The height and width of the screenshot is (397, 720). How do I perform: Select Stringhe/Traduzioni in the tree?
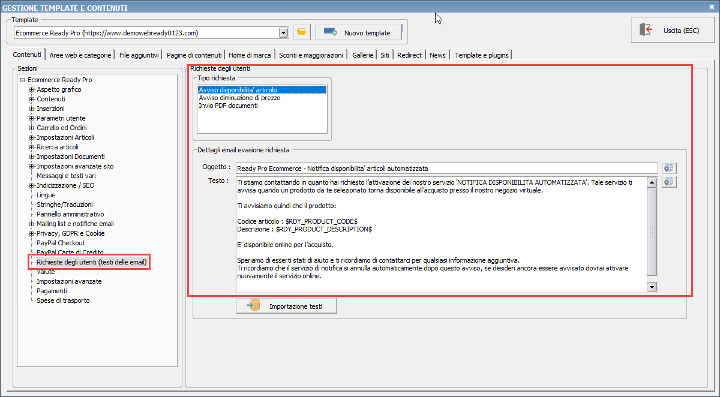[x=65, y=204]
